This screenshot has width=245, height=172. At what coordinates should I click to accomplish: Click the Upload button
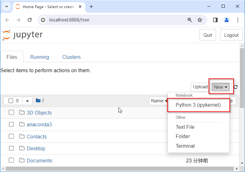pos(200,87)
